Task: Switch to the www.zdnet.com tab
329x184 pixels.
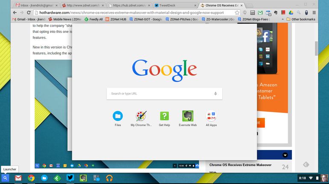Action: click(x=83, y=6)
